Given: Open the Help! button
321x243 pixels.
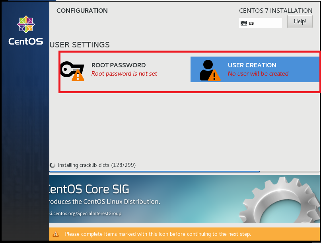Looking at the screenshot, I should tap(300, 22).
